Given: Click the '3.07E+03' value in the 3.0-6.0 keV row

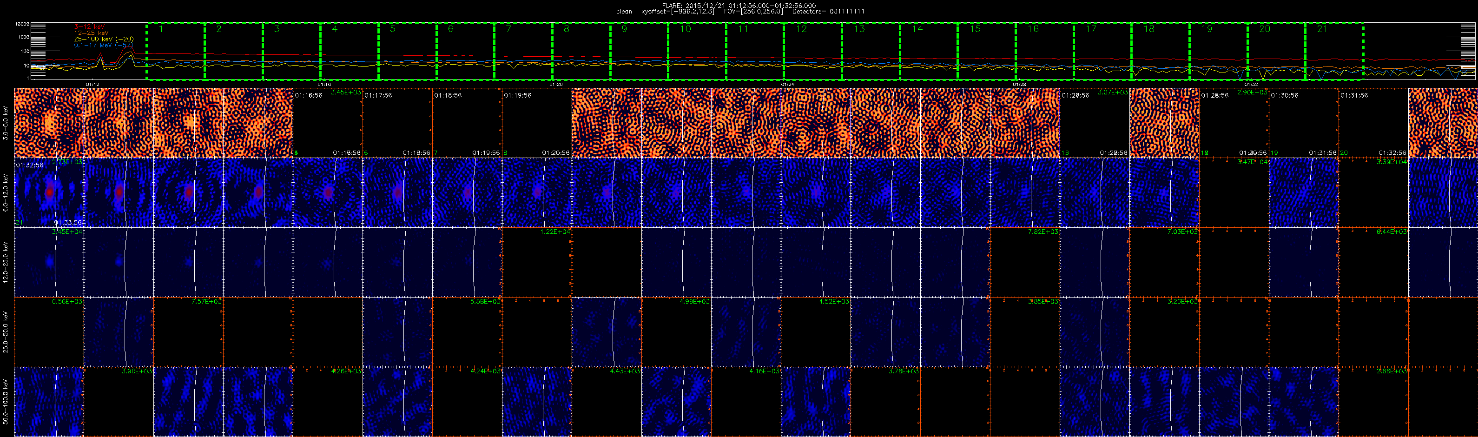Looking at the screenshot, I should [1112, 93].
